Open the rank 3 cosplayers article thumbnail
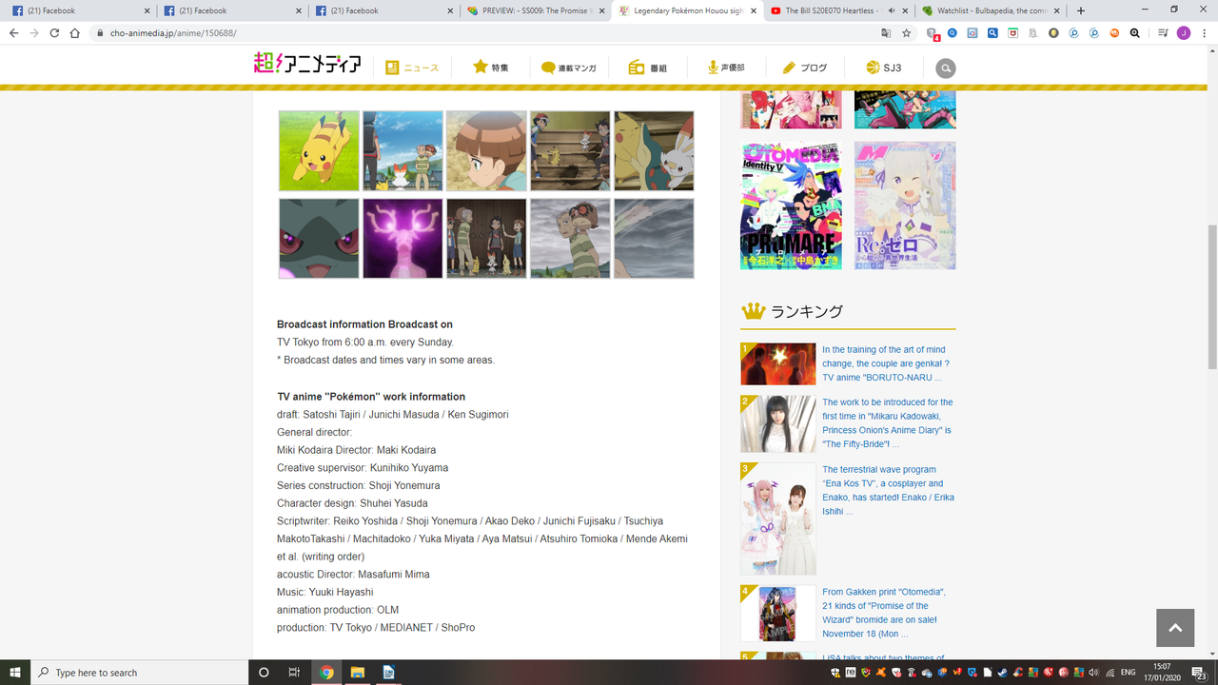1218x685 pixels. tap(778, 519)
